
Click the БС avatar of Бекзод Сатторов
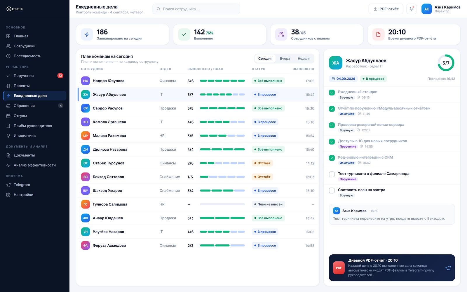click(86, 177)
